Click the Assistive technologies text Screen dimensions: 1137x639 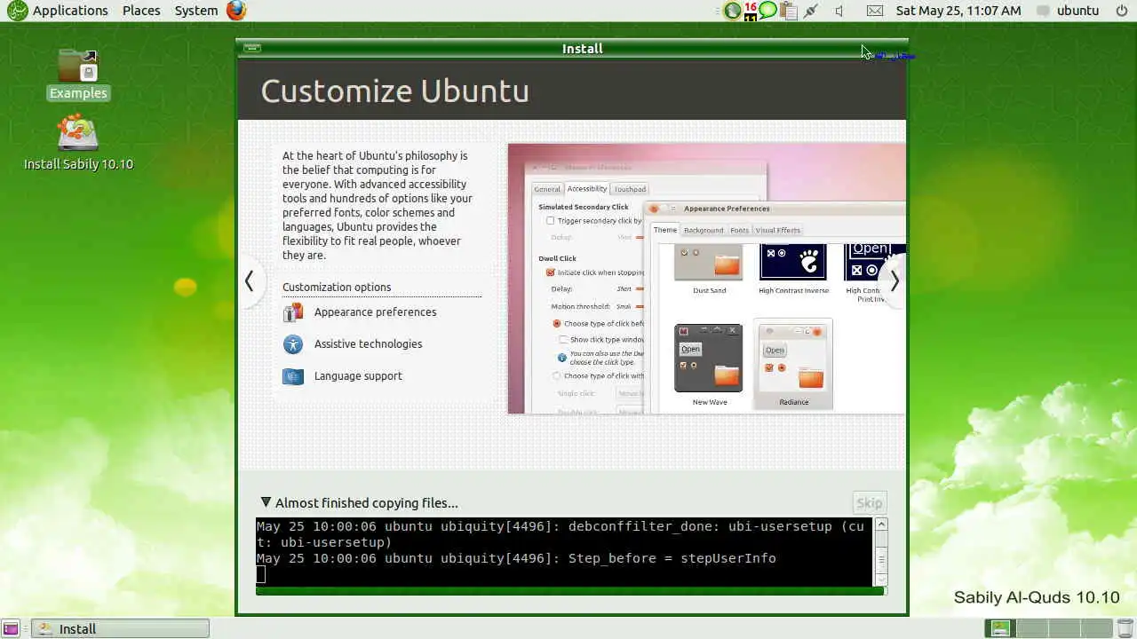pyautogui.click(x=368, y=344)
